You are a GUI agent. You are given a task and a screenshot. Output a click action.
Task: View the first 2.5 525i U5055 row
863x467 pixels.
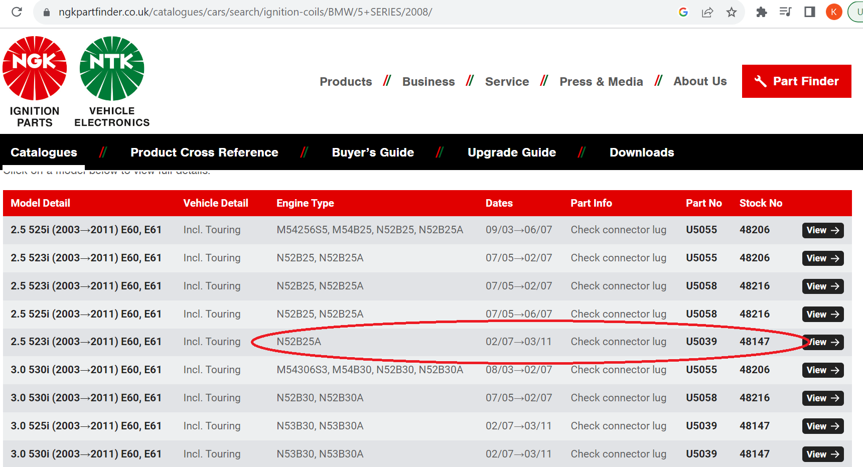[822, 230]
